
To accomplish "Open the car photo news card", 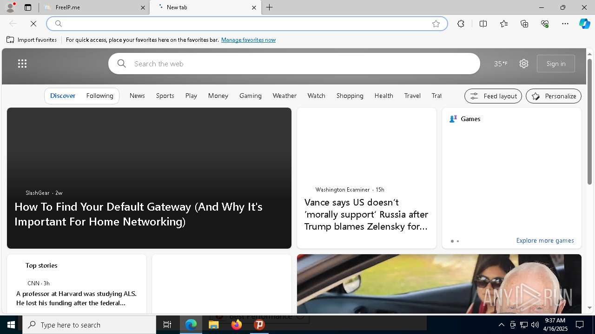I will [x=439, y=284].
